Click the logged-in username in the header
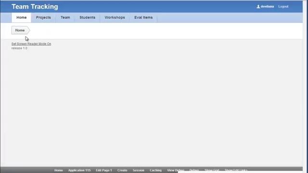Image resolution: width=308 pixels, height=173 pixels. [267, 6]
